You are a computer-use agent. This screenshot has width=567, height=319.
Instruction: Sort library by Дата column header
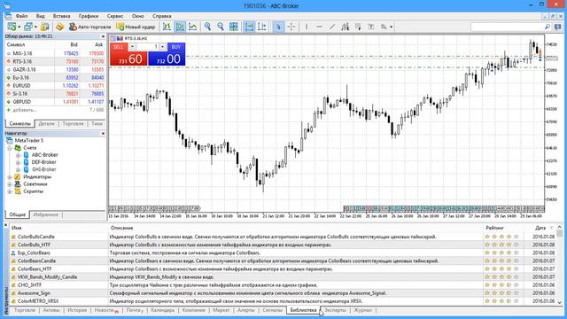pos(540,228)
